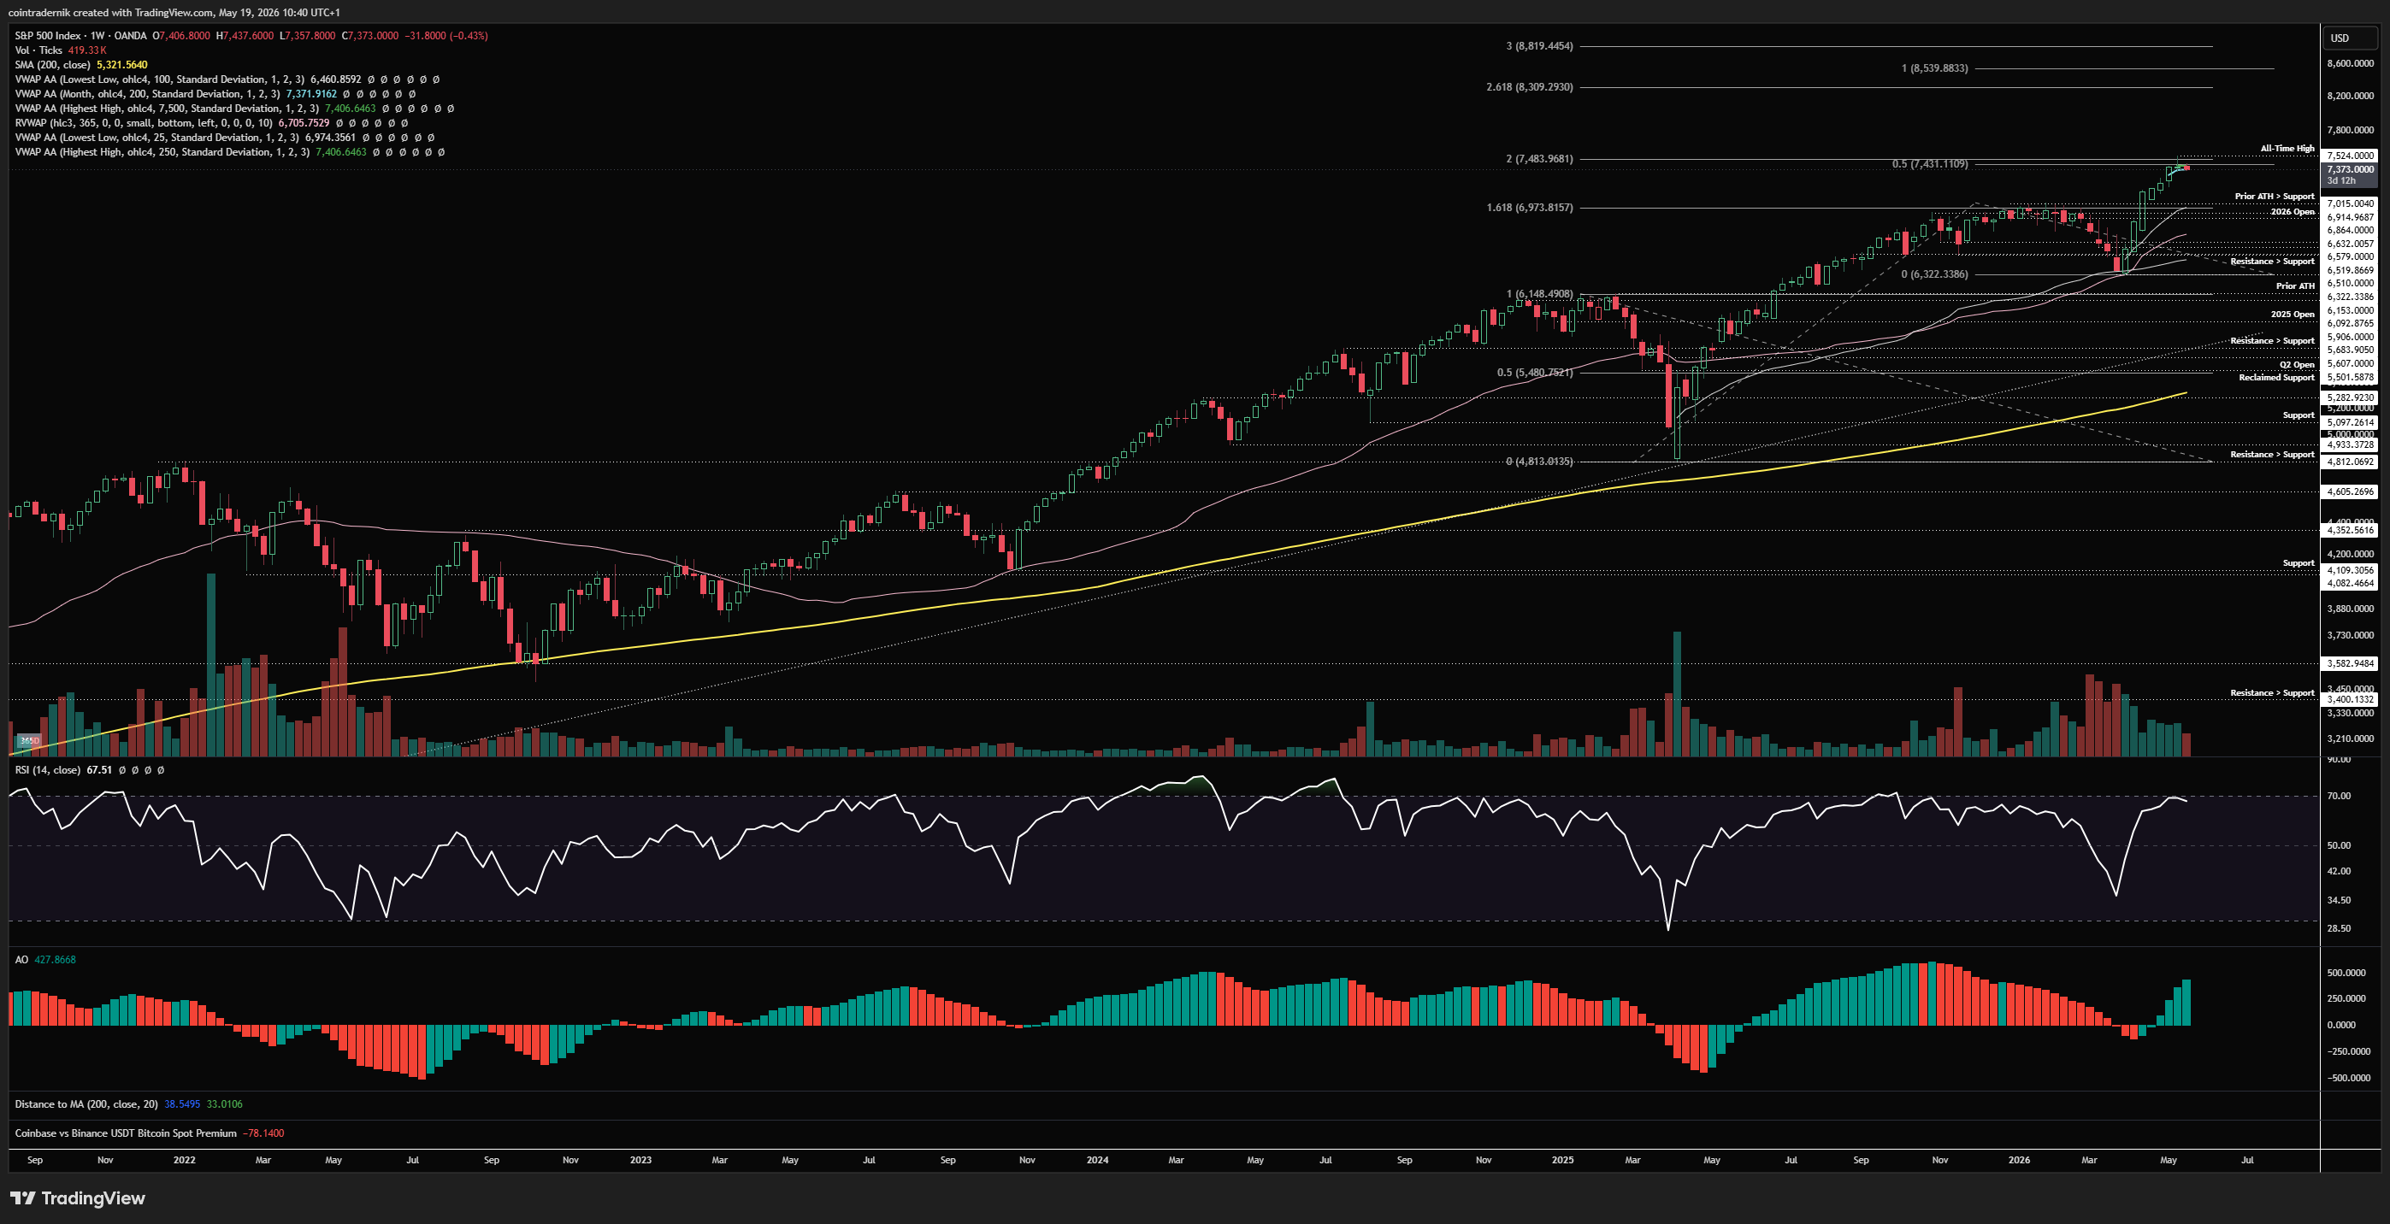Click the RSI 28.50 axis label
Image resolution: width=2390 pixels, height=1224 pixels.
[x=2339, y=928]
